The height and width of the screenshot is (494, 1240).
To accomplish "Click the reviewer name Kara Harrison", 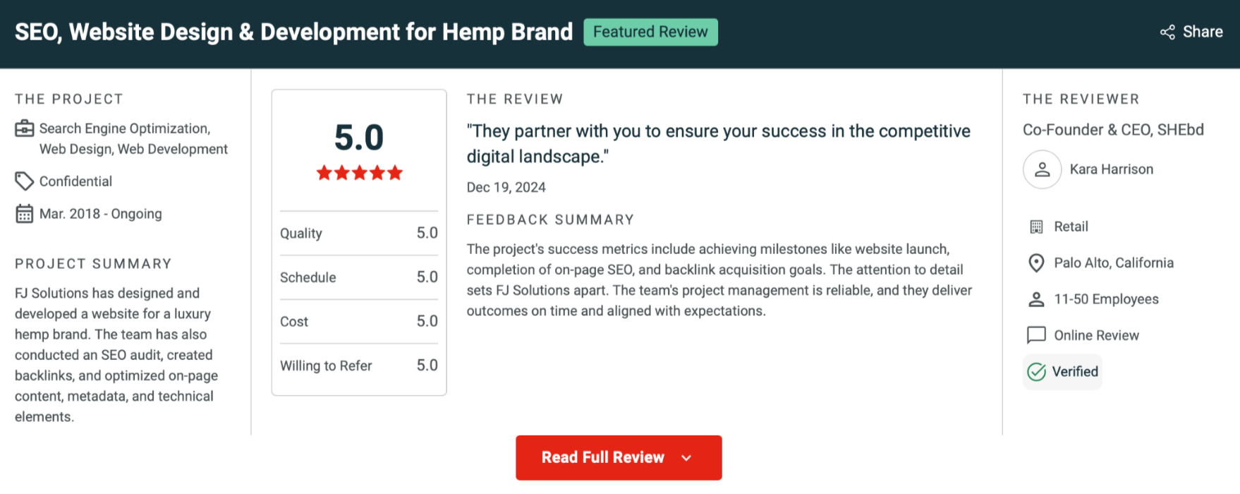I will tap(1111, 169).
